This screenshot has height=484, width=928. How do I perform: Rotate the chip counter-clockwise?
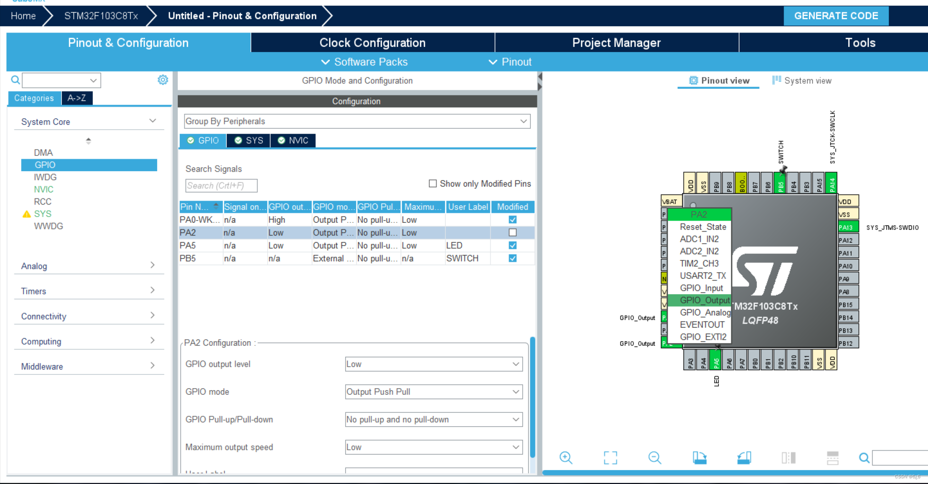coord(744,458)
